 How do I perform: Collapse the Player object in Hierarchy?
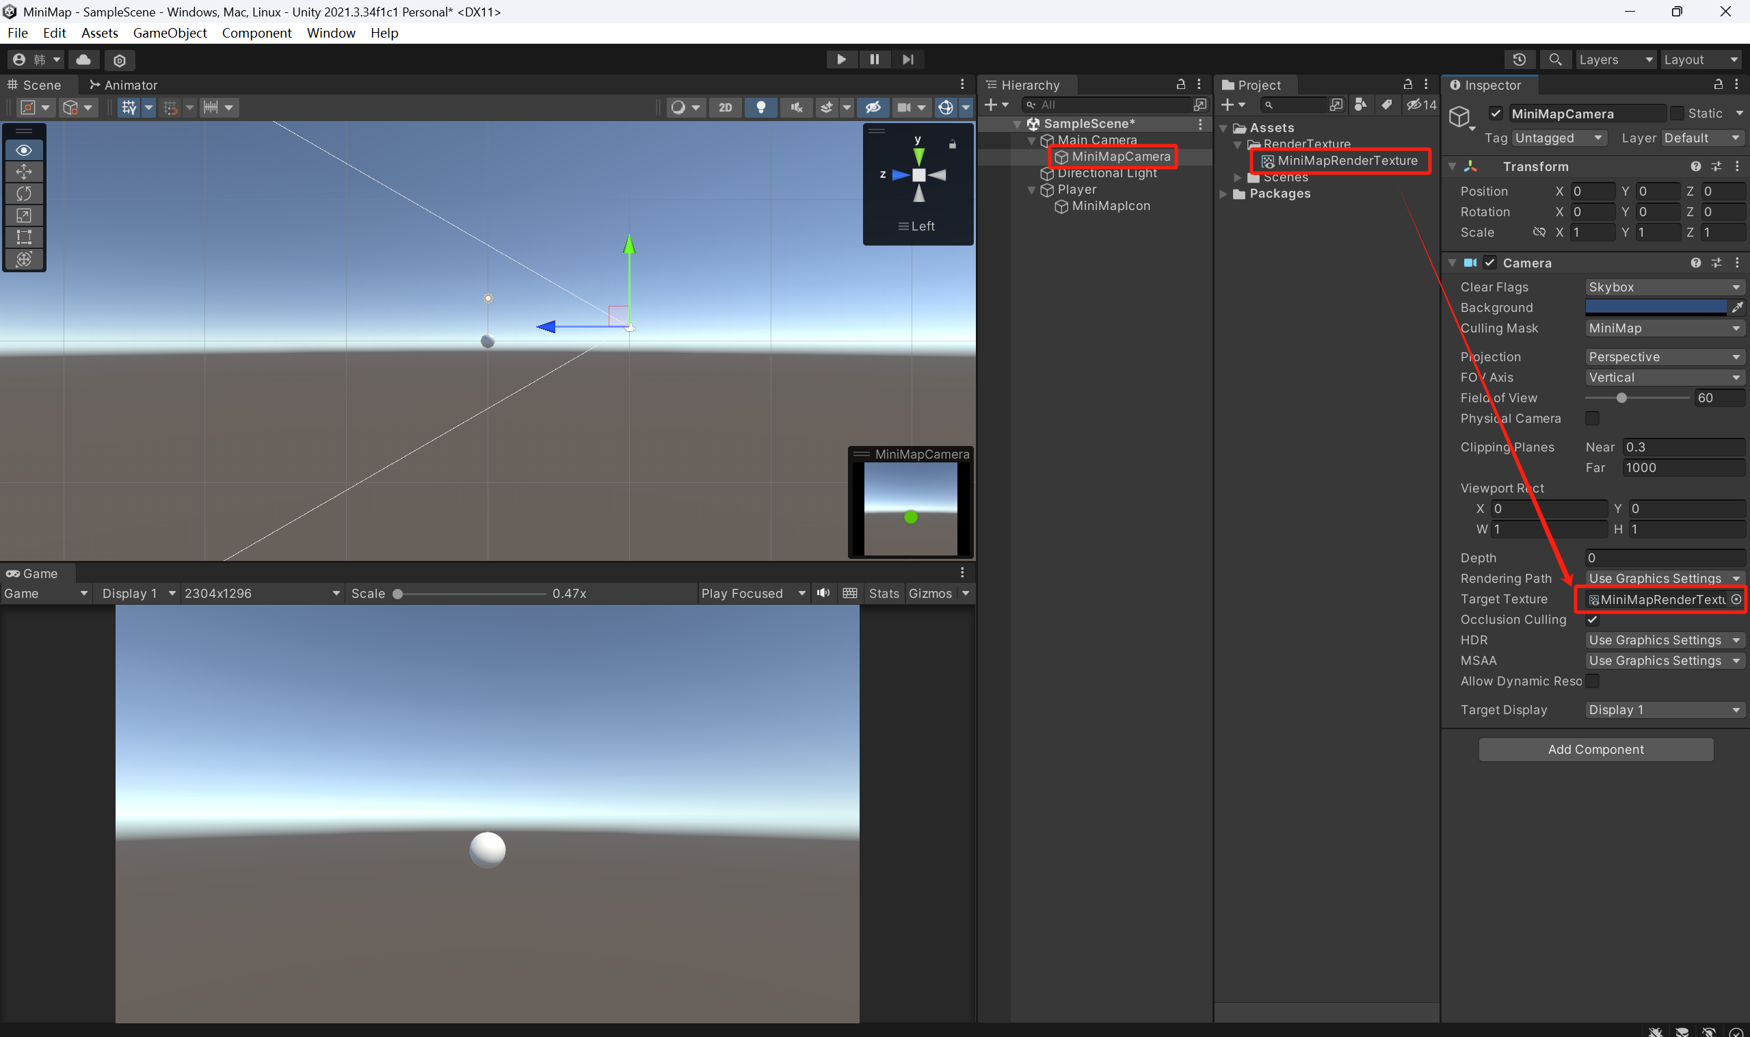[x=1031, y=189]
